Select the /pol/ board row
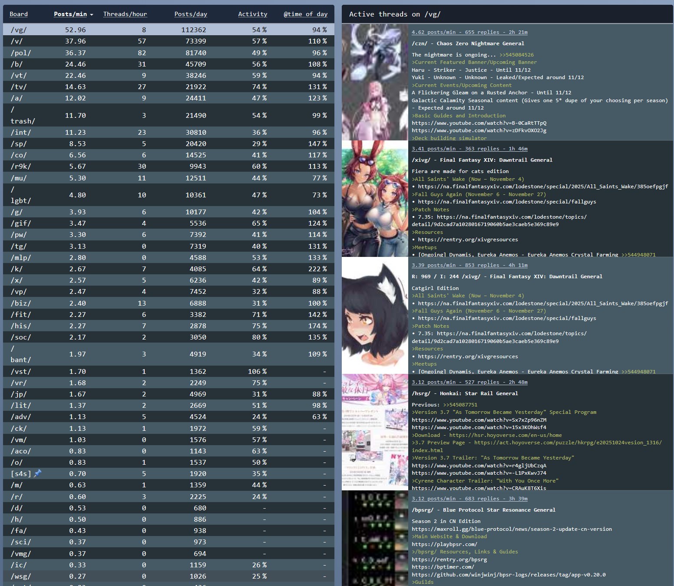Image resolution: width=674 pixels, height=586 pixels. (168, 53)
